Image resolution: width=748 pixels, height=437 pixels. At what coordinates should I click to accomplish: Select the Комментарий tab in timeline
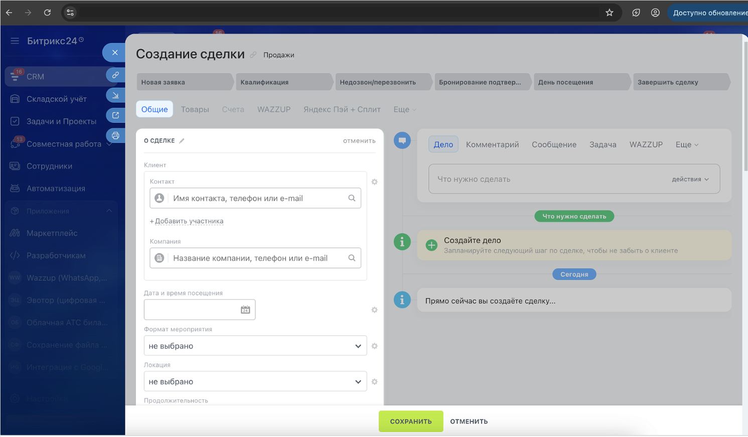coord(492,144)
